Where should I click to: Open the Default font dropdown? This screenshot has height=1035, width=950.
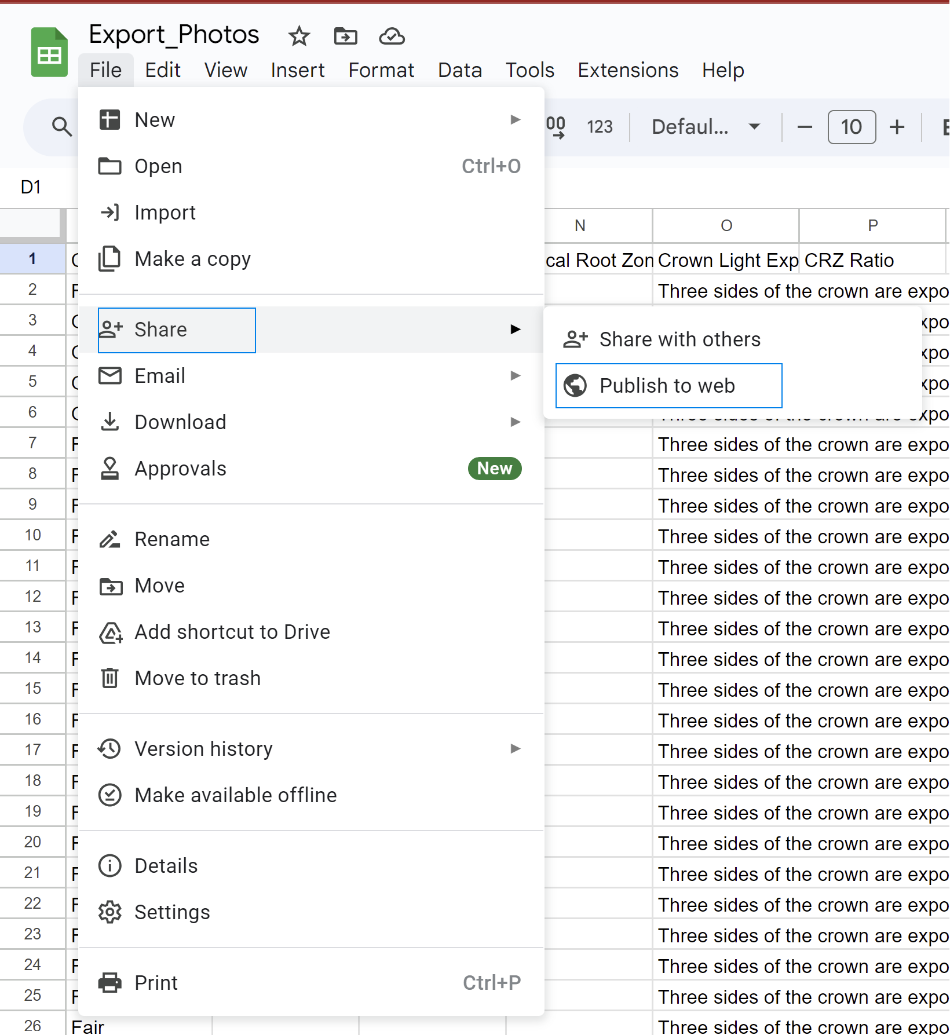pos(706,126)
